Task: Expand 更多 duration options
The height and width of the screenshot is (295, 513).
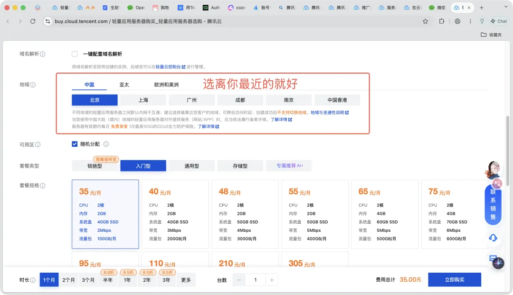Action: (186, 280)
